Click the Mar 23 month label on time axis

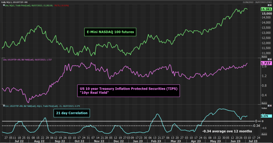[176, 141]
